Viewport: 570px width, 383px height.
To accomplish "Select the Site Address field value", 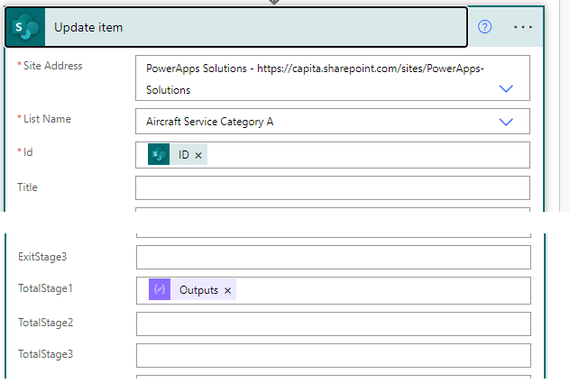I will [x=332, y=78].
